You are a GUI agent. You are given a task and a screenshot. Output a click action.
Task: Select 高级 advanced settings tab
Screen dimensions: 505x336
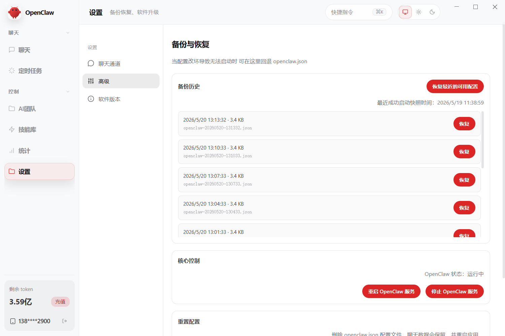(121, 81)
